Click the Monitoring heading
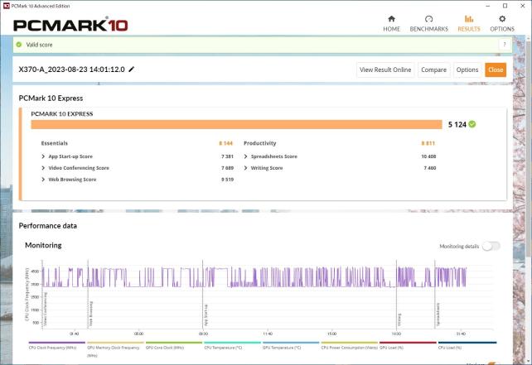Screen dimensions: 532x365 [x=43, y=245]
